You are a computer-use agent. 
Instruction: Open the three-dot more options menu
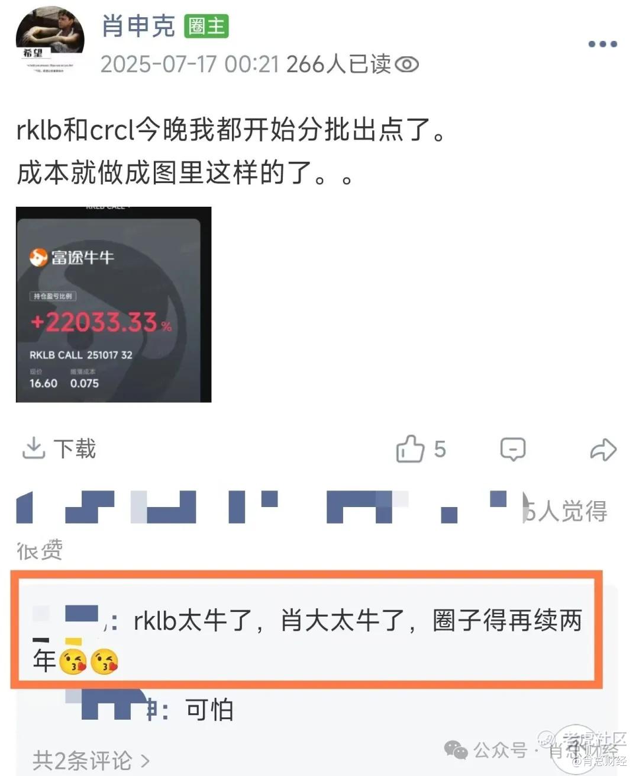[x=602, y=44]
